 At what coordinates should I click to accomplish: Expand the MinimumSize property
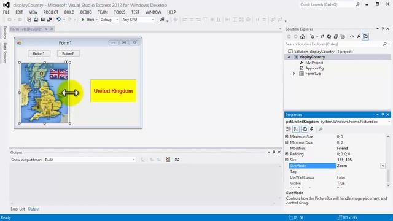(287, 142)
